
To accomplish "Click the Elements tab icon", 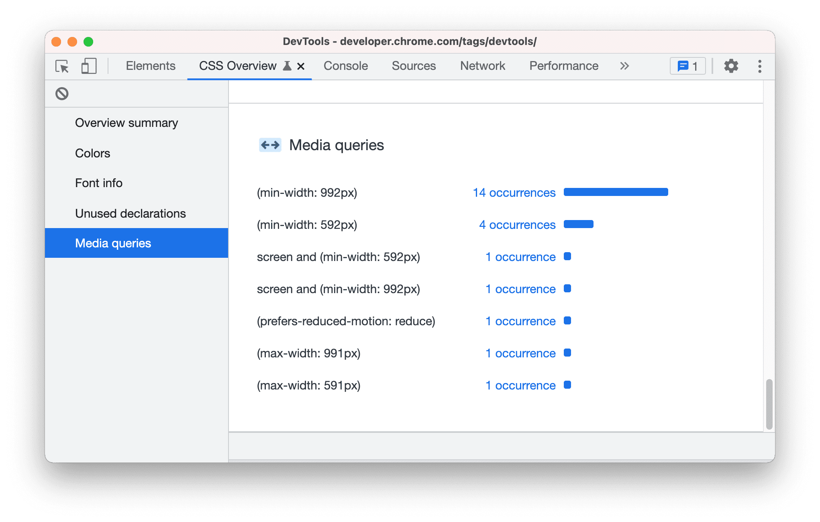I will coord(151,66).
